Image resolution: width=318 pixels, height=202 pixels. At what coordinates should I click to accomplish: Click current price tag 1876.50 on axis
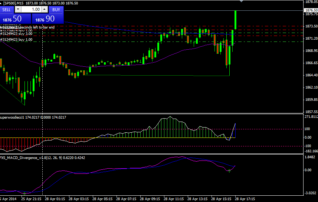(x=311, y=10)
